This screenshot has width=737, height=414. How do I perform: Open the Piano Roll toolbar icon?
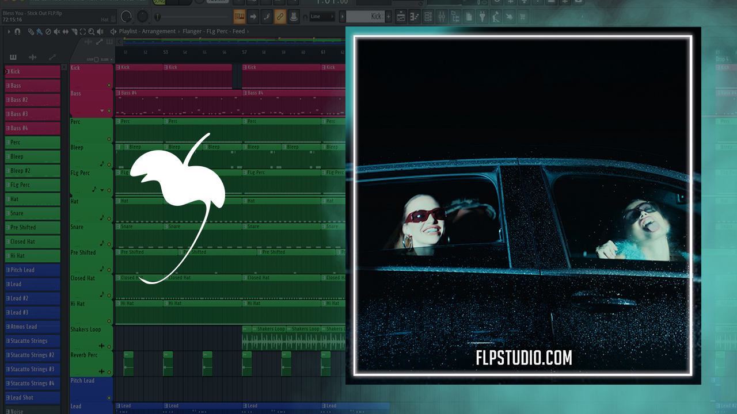pyautogui.click(x=414, y=17)
